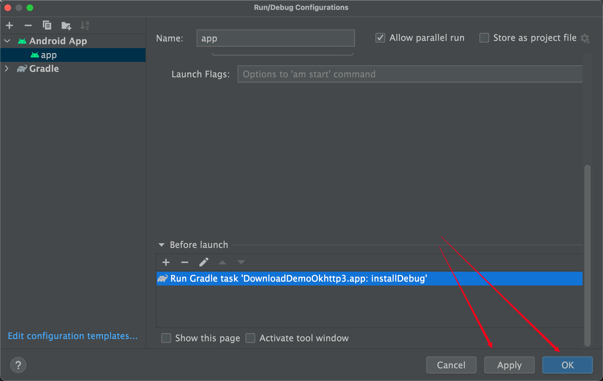Edit selected Before launch task
The width and height of the screenshot is (603, 381).
coord(204,262)
